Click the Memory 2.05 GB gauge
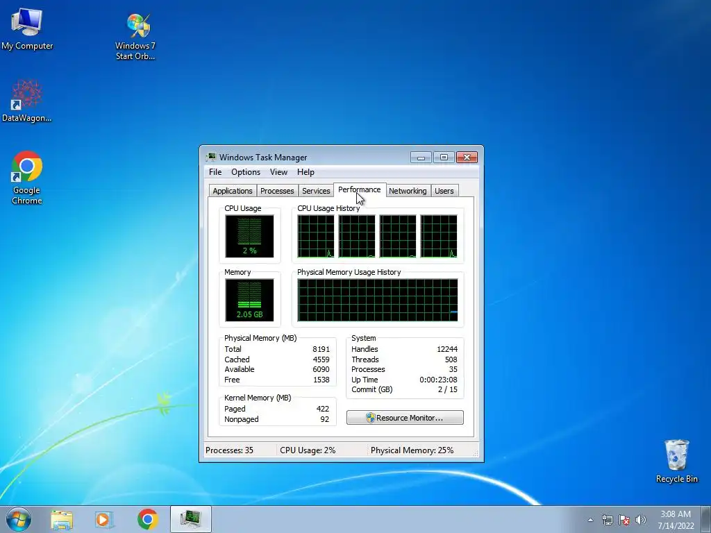The image size is (711, 533). click(249, 300)
